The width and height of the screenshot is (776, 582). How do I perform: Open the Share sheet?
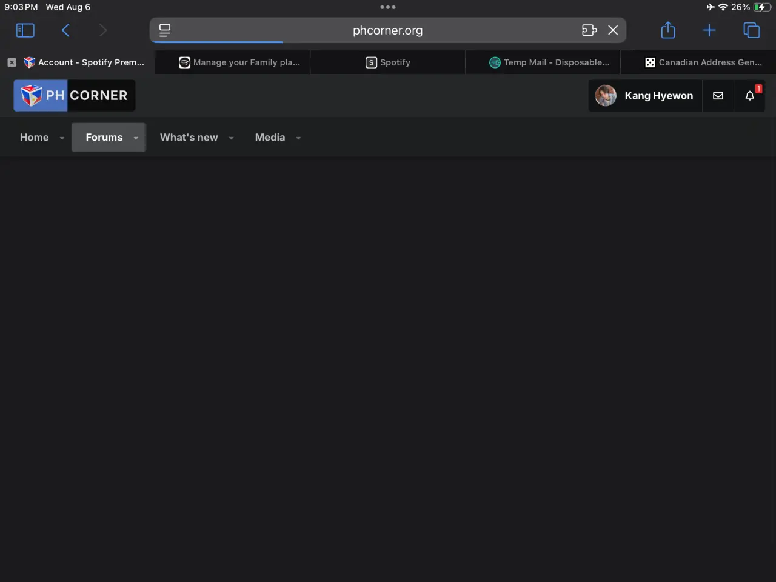668,30
